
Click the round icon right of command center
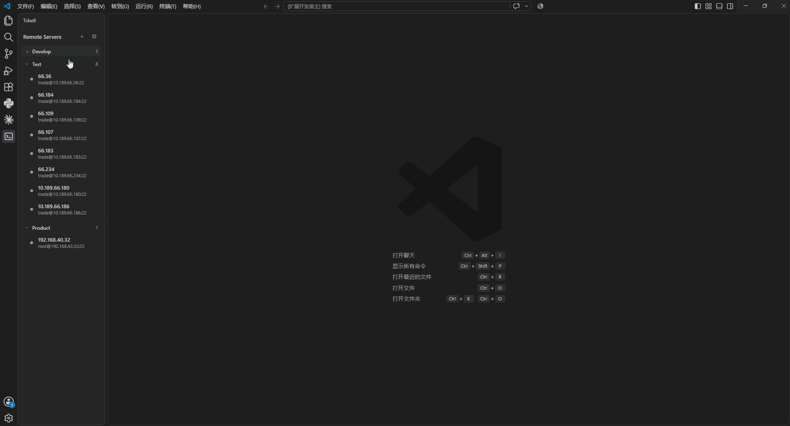point(540,6)
